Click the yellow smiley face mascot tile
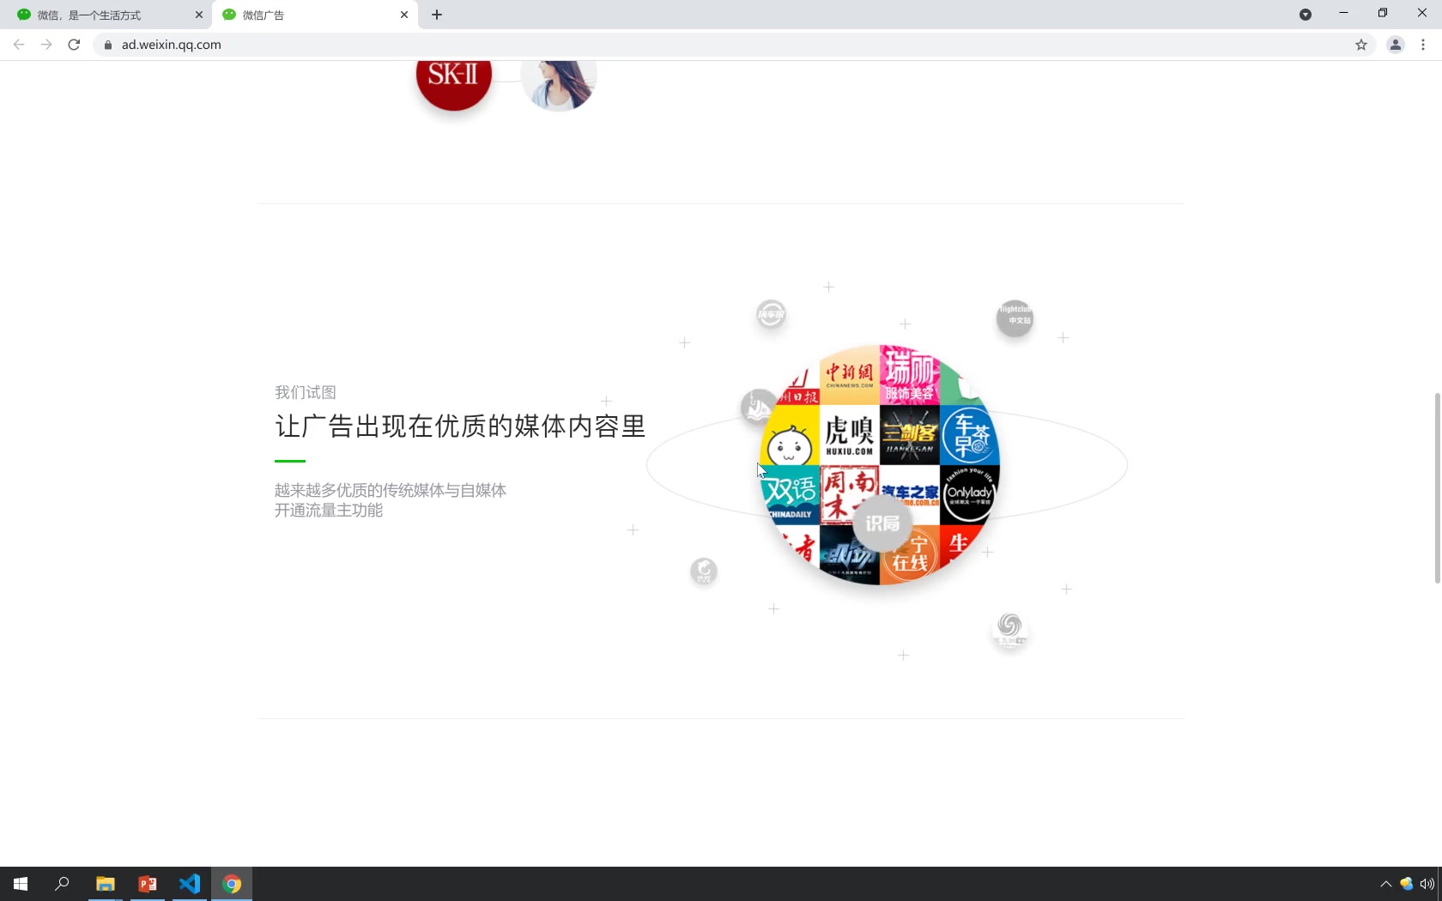1442x901 pixels. [791, 437]
